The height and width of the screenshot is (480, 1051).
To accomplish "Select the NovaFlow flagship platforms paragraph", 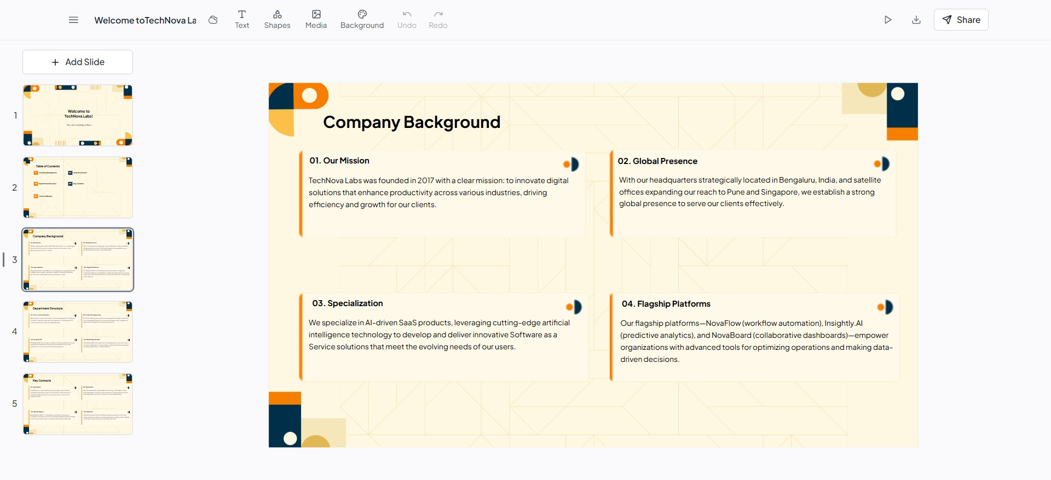I will (x=757, y=341).
